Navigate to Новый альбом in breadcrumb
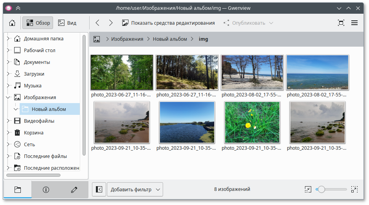This screenshot has width=369, height=205. (170, 39)
